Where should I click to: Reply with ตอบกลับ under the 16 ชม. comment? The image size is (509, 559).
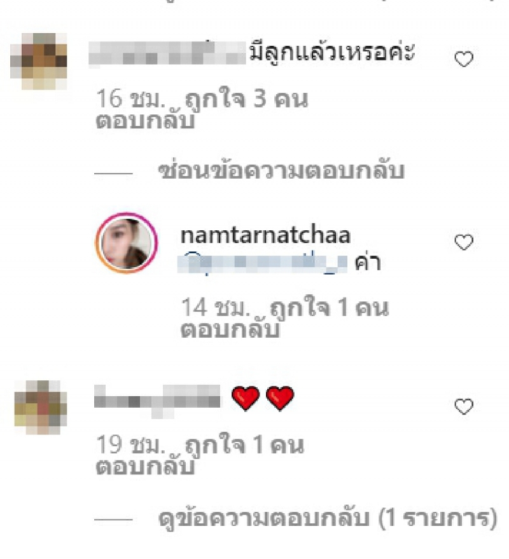click(x=145, y=120)
